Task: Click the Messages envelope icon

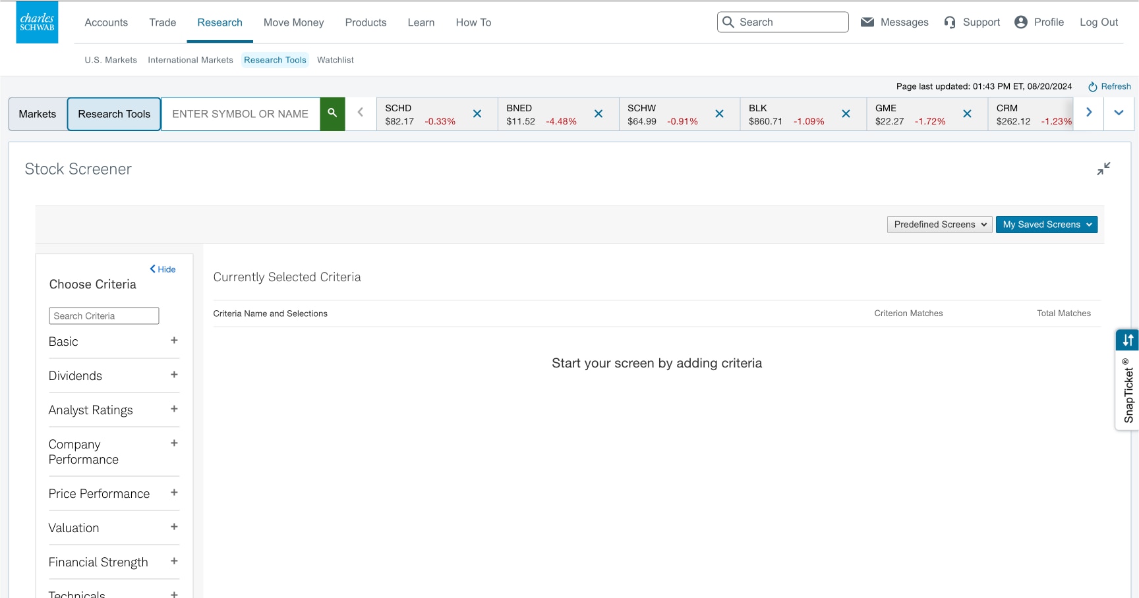Action: 867,22
